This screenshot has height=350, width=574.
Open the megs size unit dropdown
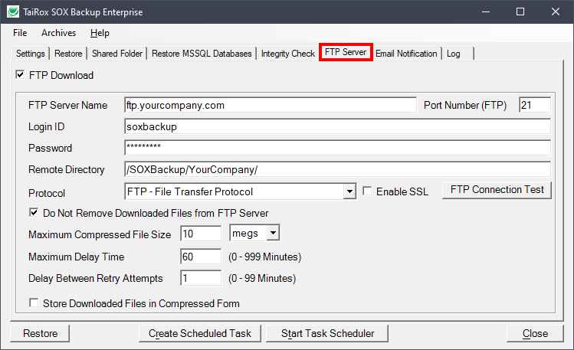[273, 233]
